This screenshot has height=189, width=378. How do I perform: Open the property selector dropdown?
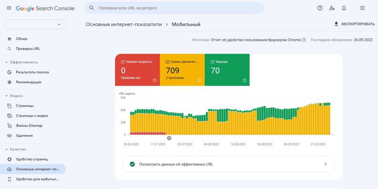[x=35, y=25]
